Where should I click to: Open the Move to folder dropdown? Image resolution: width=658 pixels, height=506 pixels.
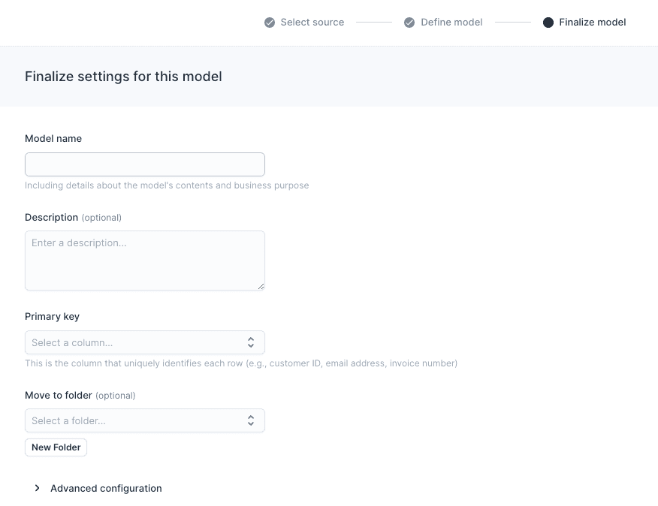pos(145,420)
